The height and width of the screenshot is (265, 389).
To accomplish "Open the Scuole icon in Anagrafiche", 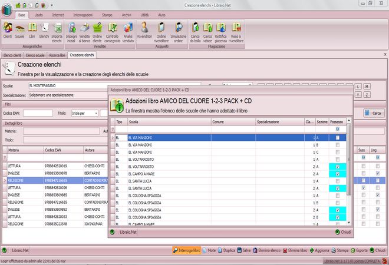I will point(20,30).
